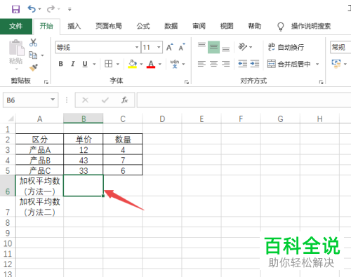Switch to the 公式 ribbon tab
The width and height of the screenshot is (351, 277).
tap(143, 26)
